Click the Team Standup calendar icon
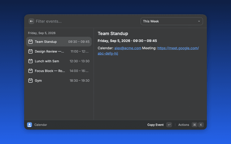The height and width of the screenshot is (144, 231). pos(30,42)
